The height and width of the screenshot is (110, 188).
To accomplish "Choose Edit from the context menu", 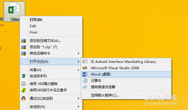I will coord(33,26).
